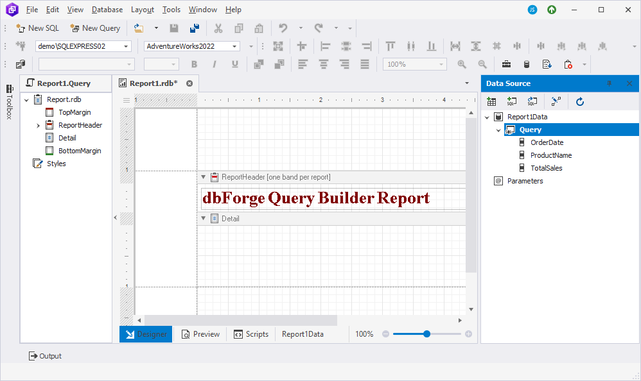Click the zoom slider plus button

468,334
